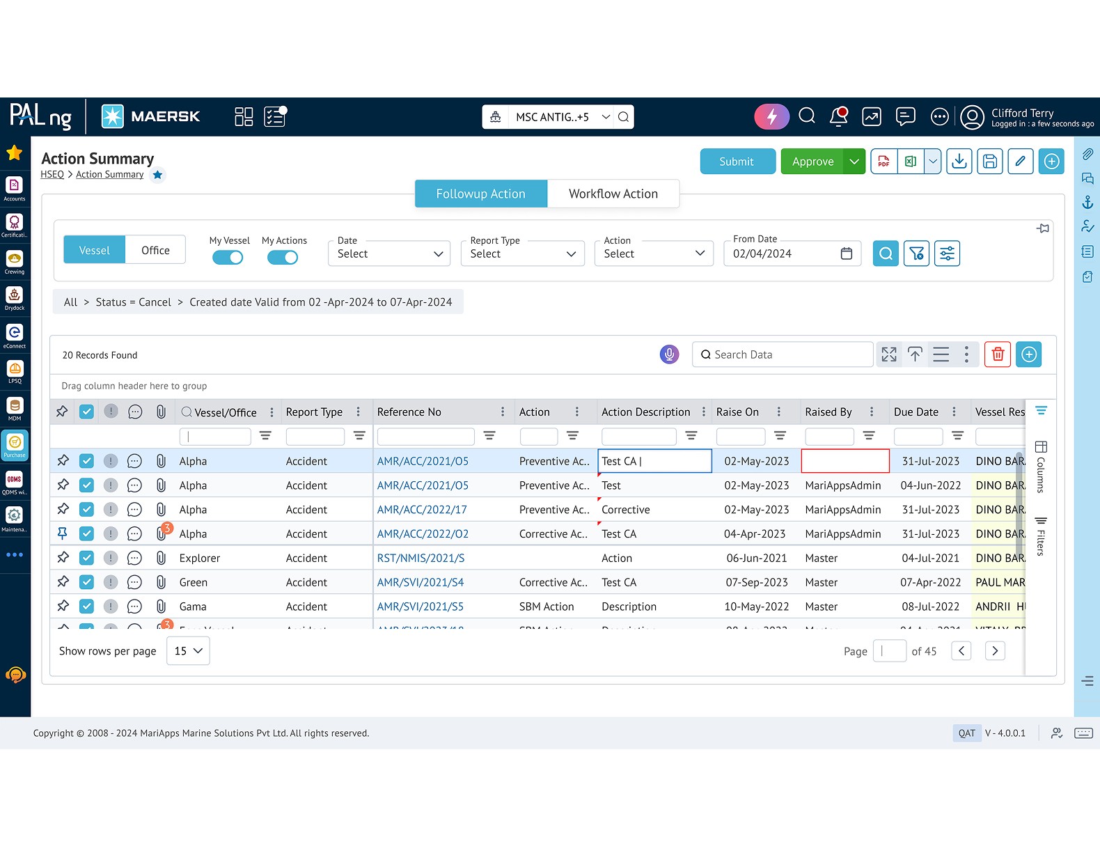Open the Filters side panel tab
The image size is (1100, 844).
pyautogui.click(x=1041, y=536)
